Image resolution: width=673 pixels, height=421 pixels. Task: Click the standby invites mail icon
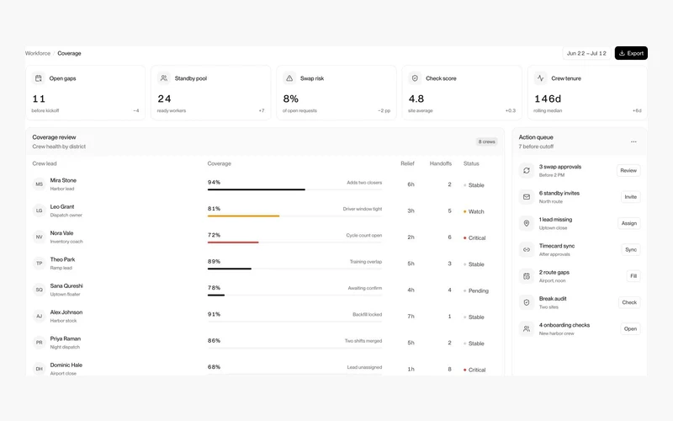(x=527, y=197)
